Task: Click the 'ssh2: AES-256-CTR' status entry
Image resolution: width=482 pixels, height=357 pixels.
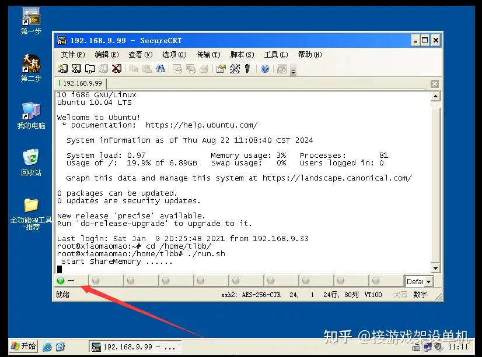Action: pos(251,295)
